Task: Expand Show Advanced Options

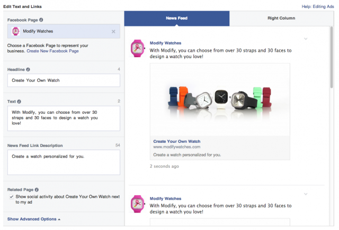Action: (34, 218)
